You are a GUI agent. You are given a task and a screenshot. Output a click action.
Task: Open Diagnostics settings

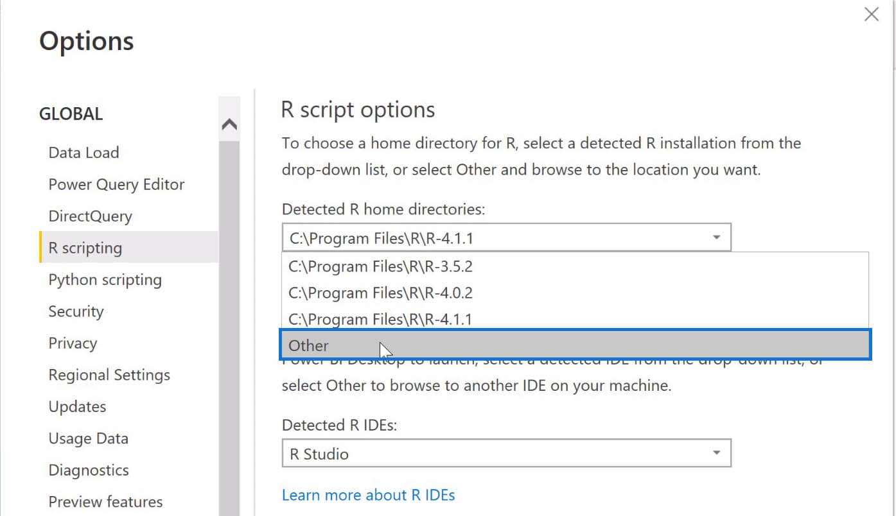point(89,470)
